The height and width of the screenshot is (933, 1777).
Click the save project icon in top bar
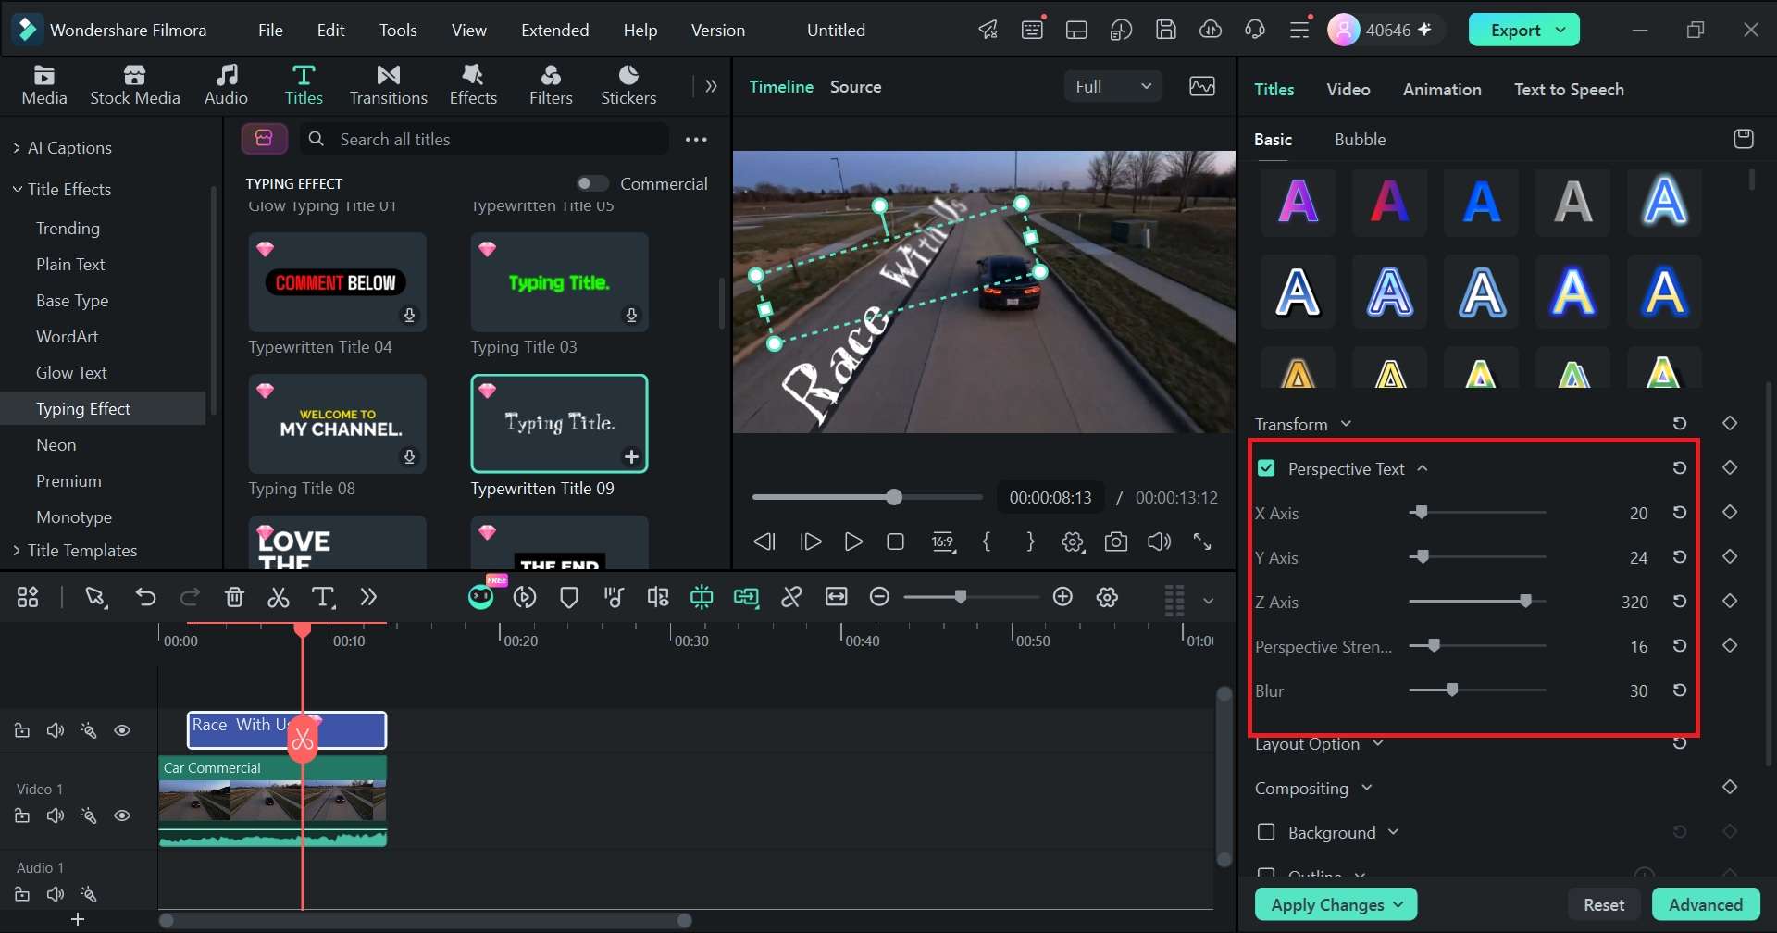pyautogui.click(x=1166, y=30)
